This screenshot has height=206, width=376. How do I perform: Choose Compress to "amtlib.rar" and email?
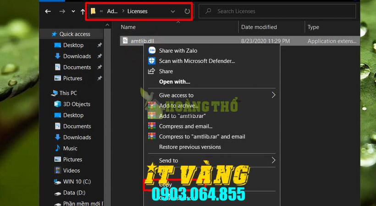(x=202, y=136)
